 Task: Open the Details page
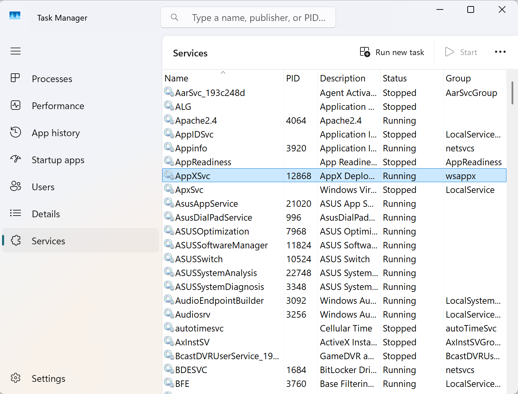click(80, 214)
